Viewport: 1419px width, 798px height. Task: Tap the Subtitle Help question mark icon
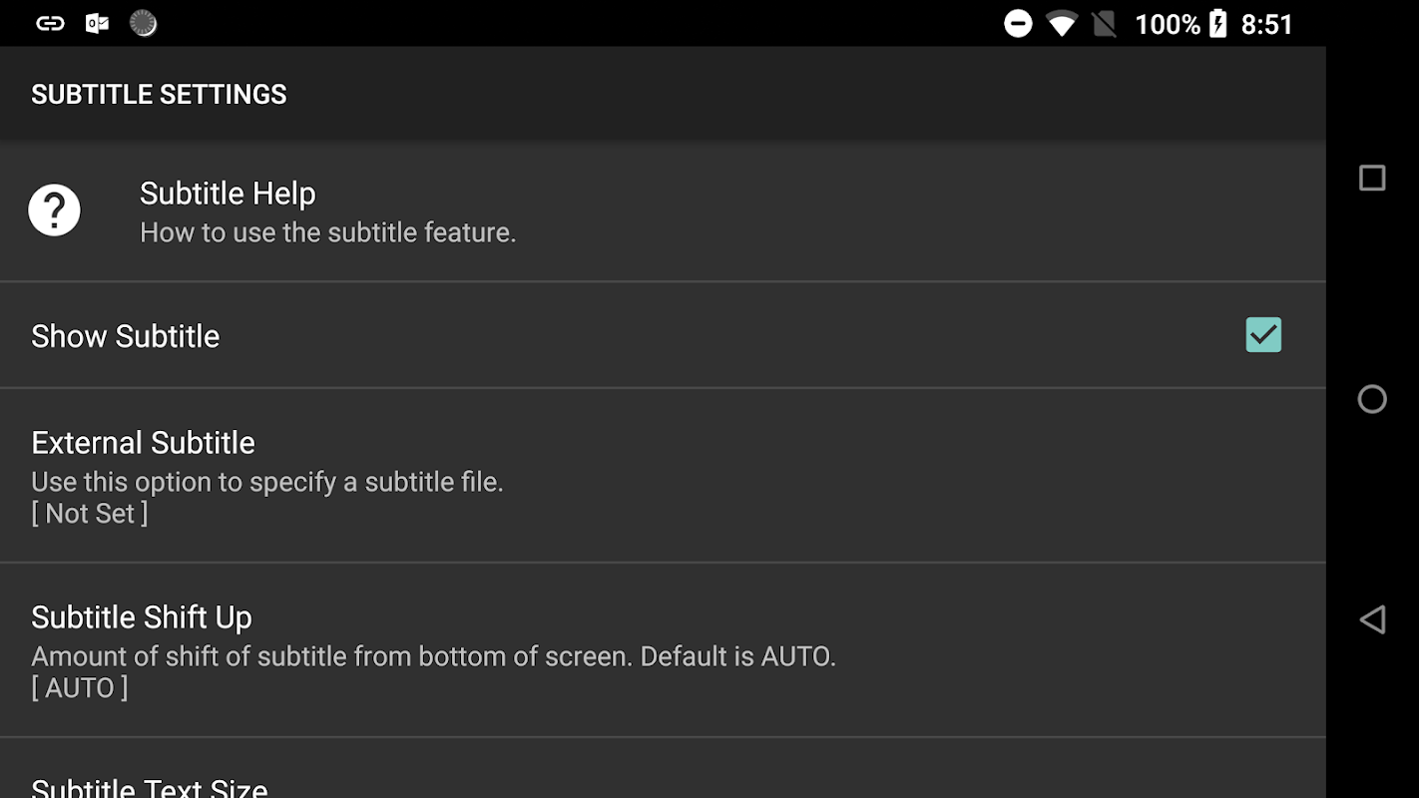click(x=54, y=210)
